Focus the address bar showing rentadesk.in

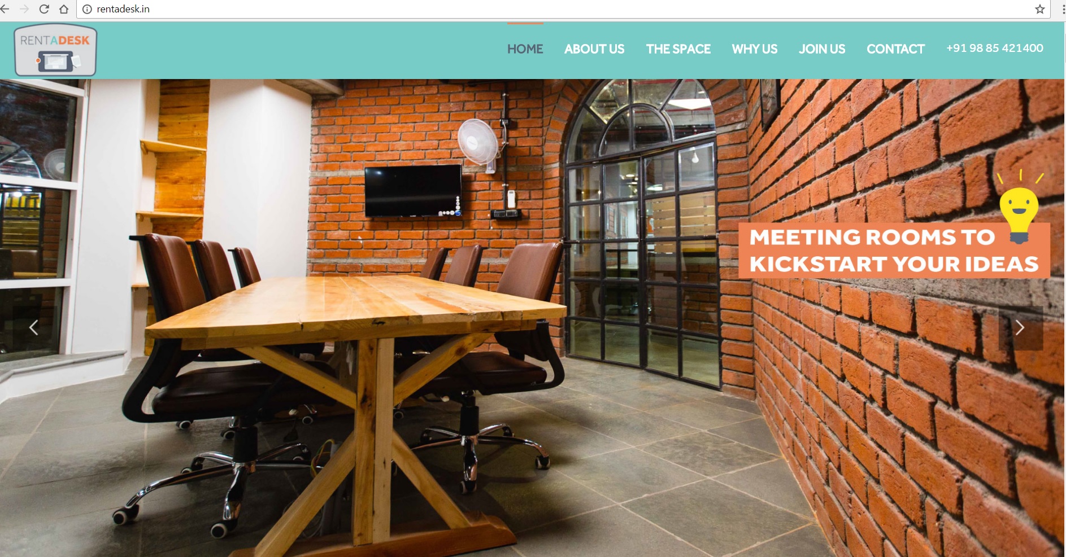pyautogui.click(x=559, y=9)
